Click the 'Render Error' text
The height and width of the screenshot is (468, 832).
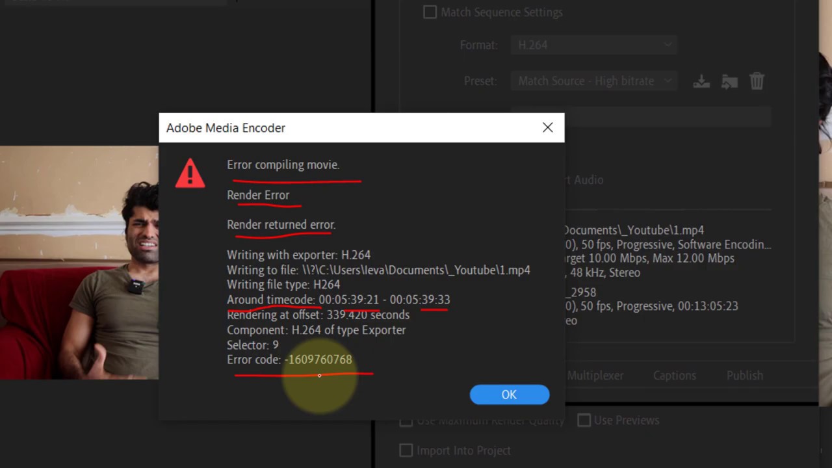click(x=258, y=194)
